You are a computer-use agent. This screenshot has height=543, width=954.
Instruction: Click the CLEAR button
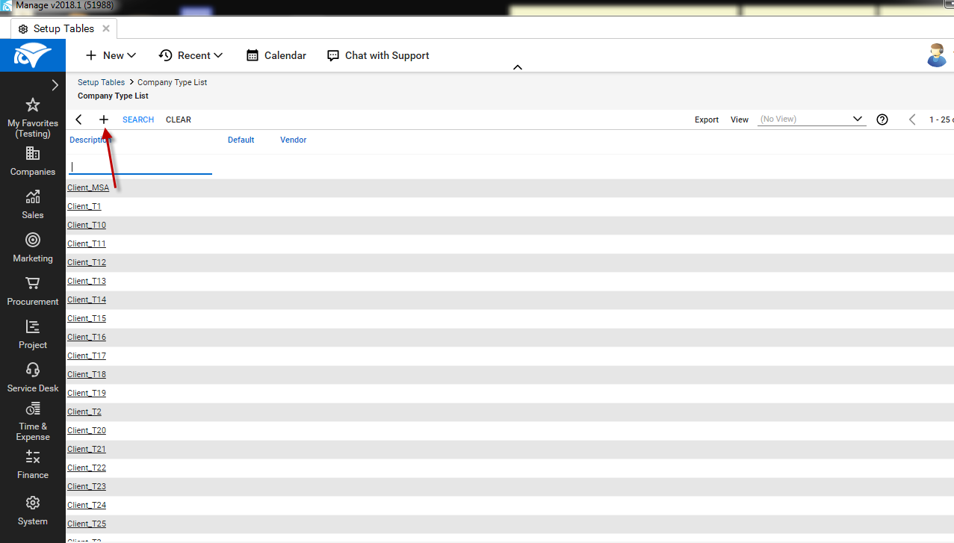coord(179,120)
